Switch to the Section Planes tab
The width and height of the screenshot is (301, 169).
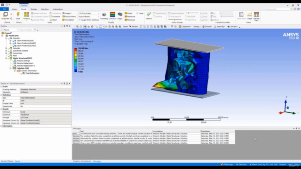point(7,161)
